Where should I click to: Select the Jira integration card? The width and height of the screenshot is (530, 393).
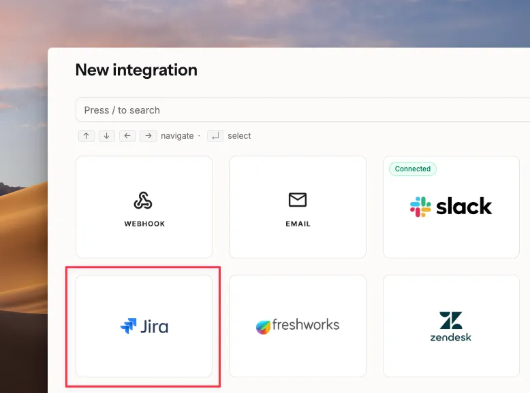[144, 326]
